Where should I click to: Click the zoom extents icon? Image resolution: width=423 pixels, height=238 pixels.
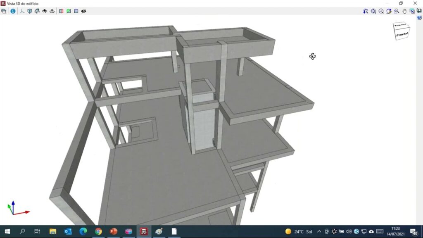[x=373, y=11]
